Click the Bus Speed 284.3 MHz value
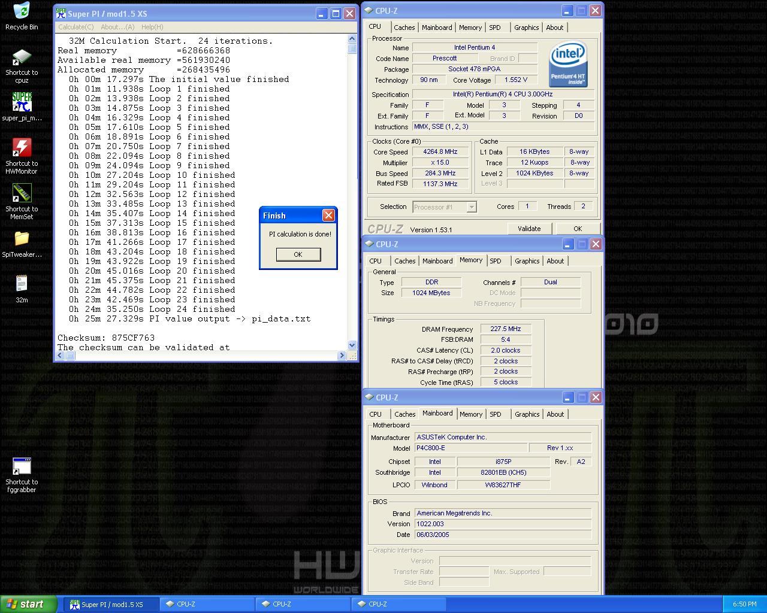Image resolution: width=767 pixels, height=613 pixels. coord(440,174)
